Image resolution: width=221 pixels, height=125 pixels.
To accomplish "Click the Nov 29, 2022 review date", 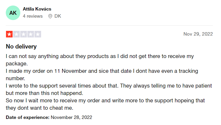I will (198, 34).
